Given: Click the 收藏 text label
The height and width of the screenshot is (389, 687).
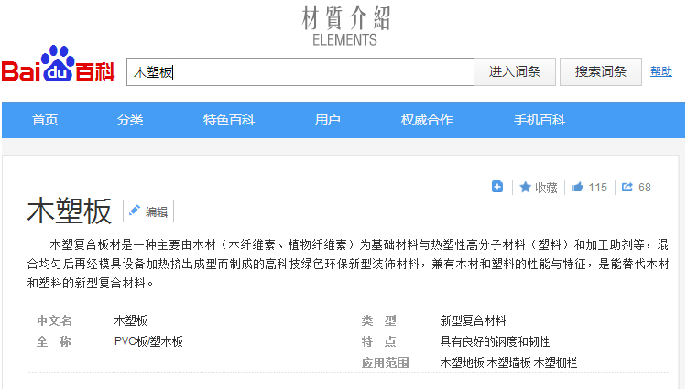Looking at the screenshot, I should [546, 188].
